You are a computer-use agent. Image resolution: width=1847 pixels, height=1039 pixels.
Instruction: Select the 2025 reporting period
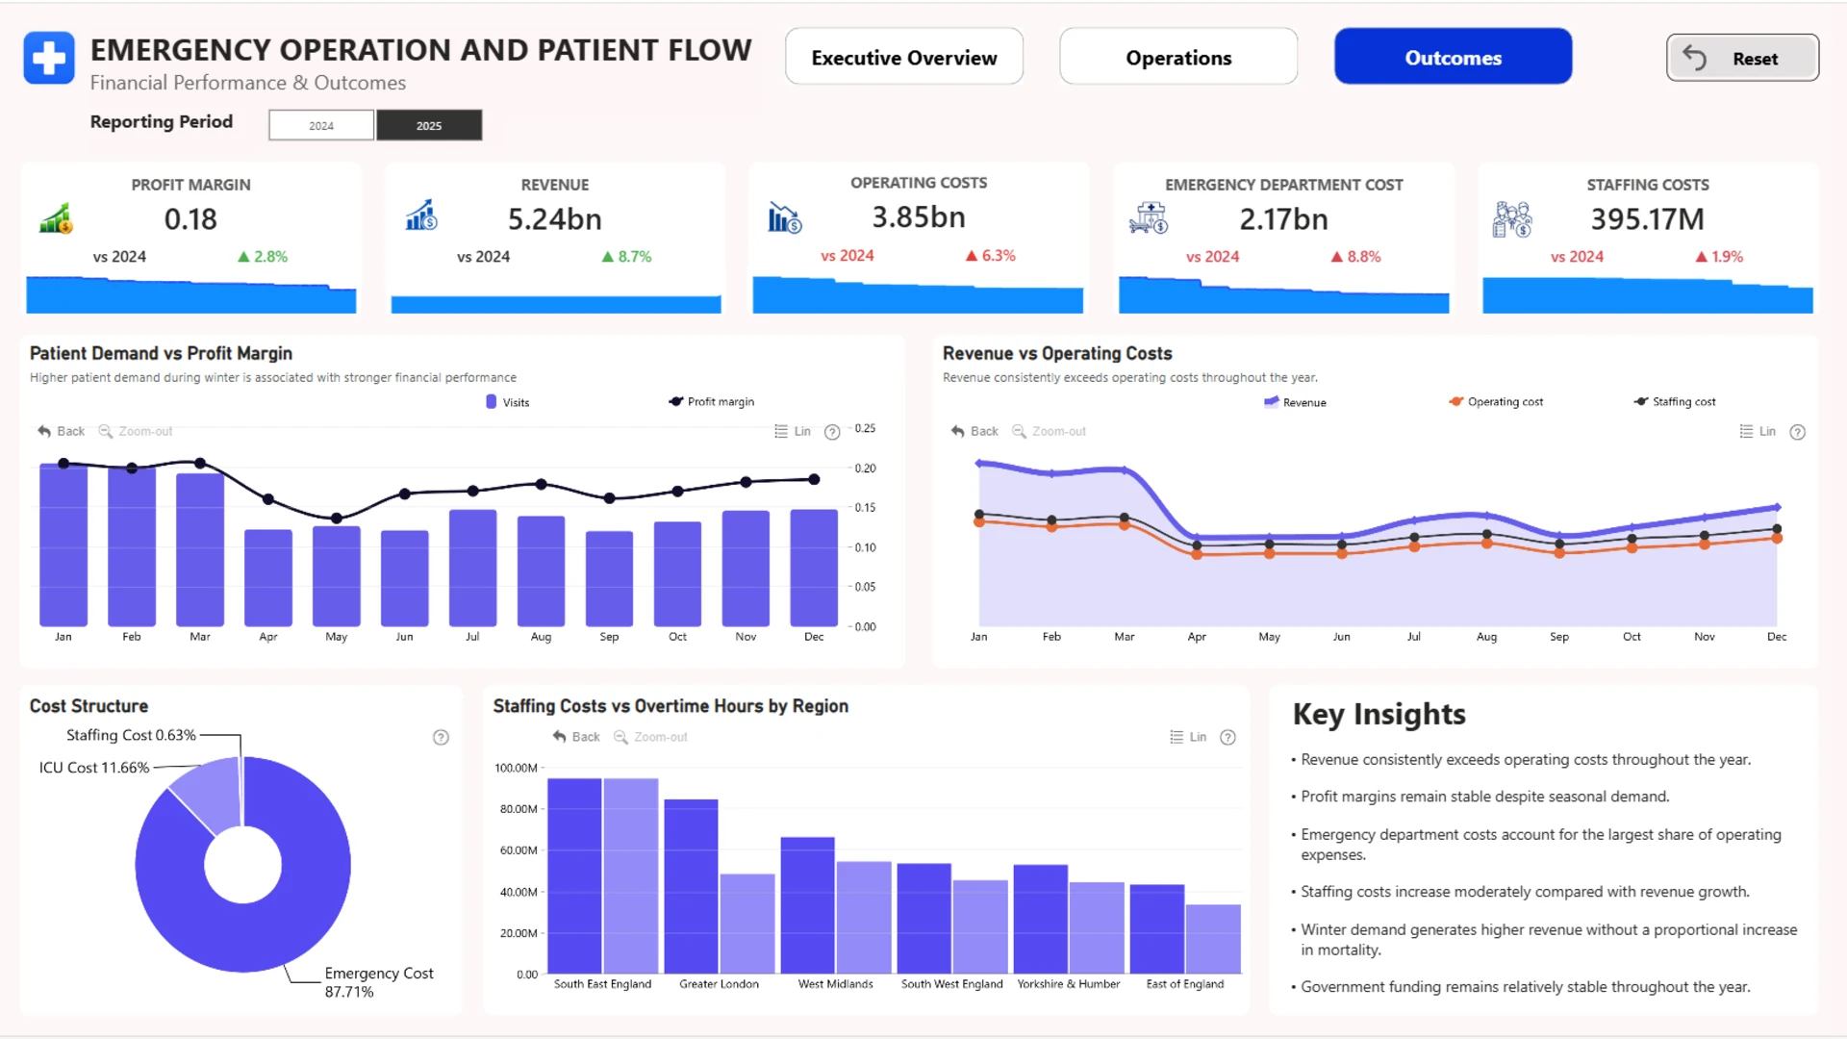point(429,125)
